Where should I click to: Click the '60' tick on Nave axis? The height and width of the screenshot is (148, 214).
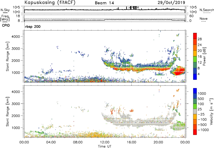[x=192, y=16]
